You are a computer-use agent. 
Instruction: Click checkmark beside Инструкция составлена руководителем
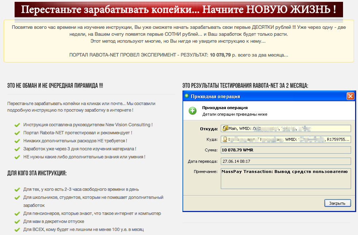pyautogui.click(x=17, y=125)
